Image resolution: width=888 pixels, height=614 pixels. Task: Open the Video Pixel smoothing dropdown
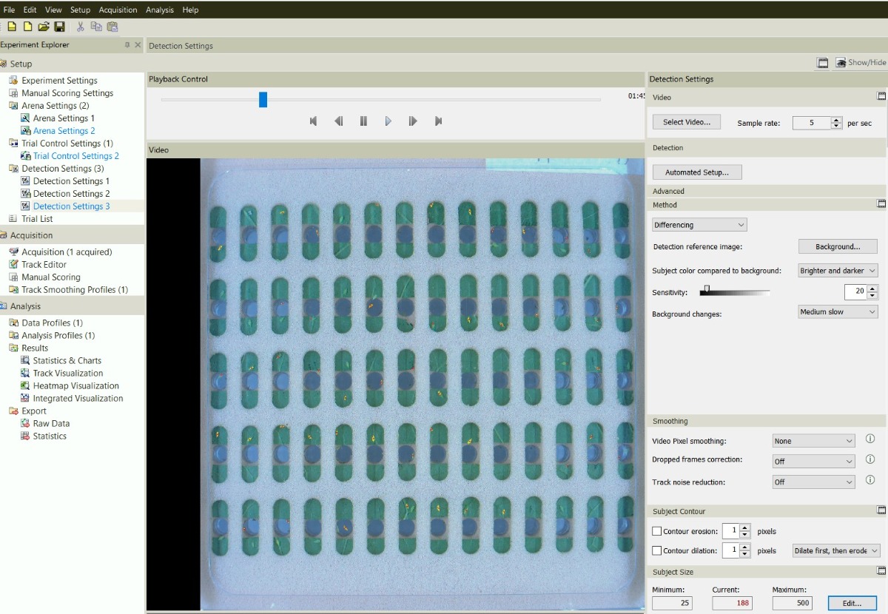point(813,441)
